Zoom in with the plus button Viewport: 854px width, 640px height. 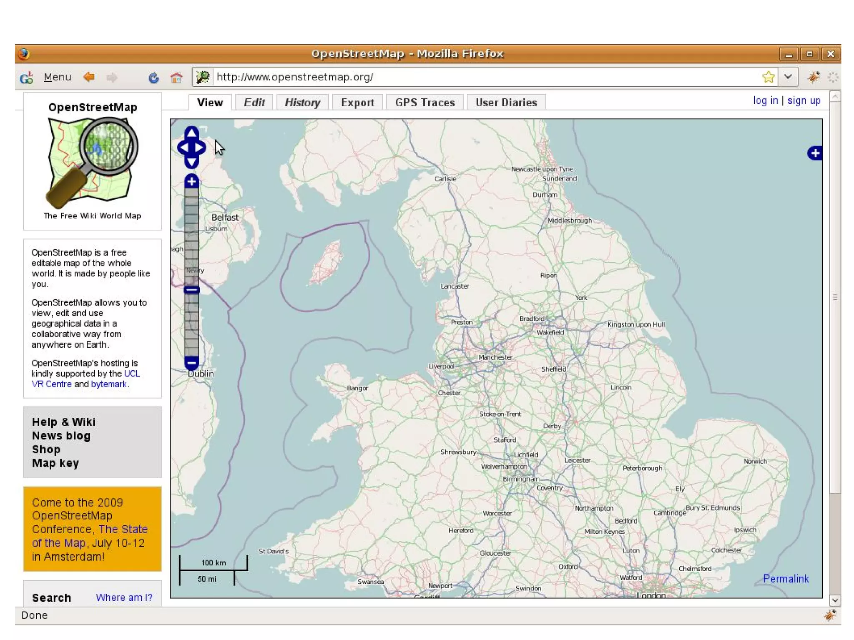tap(191, 181)
